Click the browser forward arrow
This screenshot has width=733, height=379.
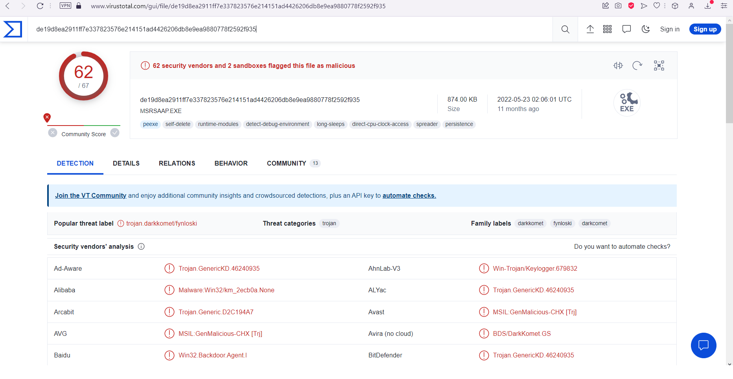pos(23,6)
